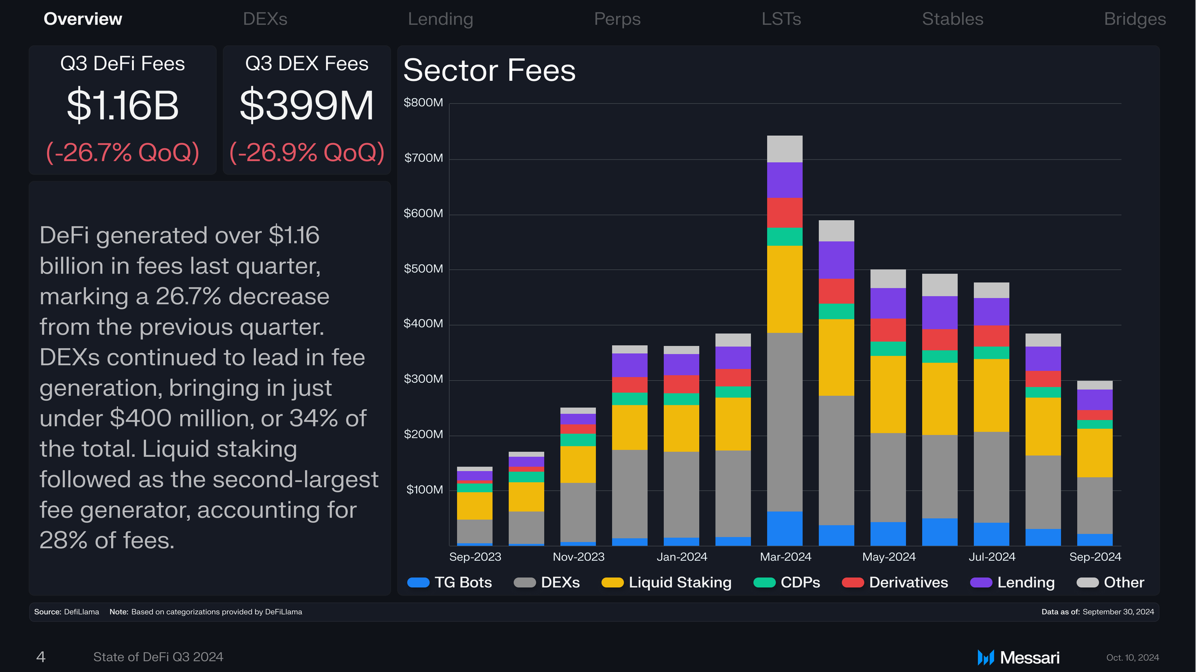Click the Sep-2024 gray DEXs bar segment
This screenshot has height=672, width=1203.
(x=1095, y=506)
